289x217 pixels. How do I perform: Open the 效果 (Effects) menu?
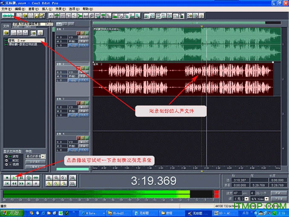pos(58,9)
